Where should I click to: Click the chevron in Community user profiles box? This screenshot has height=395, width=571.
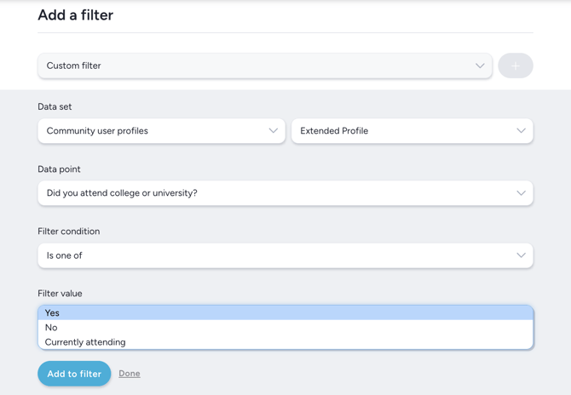tap(273, 131)
